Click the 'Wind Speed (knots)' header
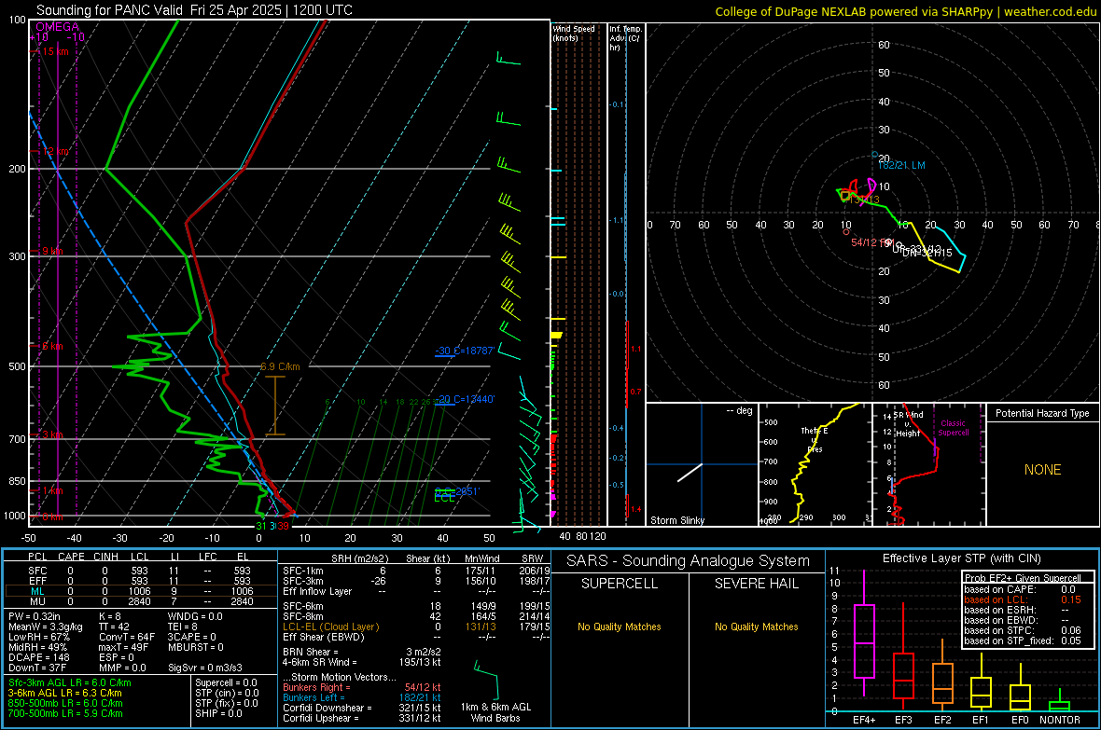1101x730 pixels. pos(574,33)
